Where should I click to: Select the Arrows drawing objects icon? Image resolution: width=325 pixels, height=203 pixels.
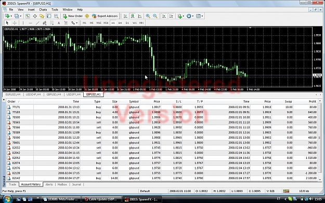[73, 23]
